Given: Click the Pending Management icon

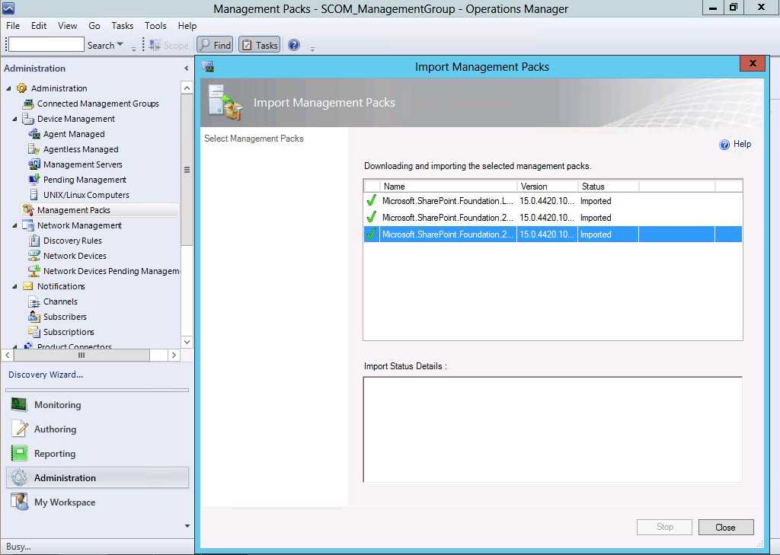Looking at the screenshot, I should 34,180.
